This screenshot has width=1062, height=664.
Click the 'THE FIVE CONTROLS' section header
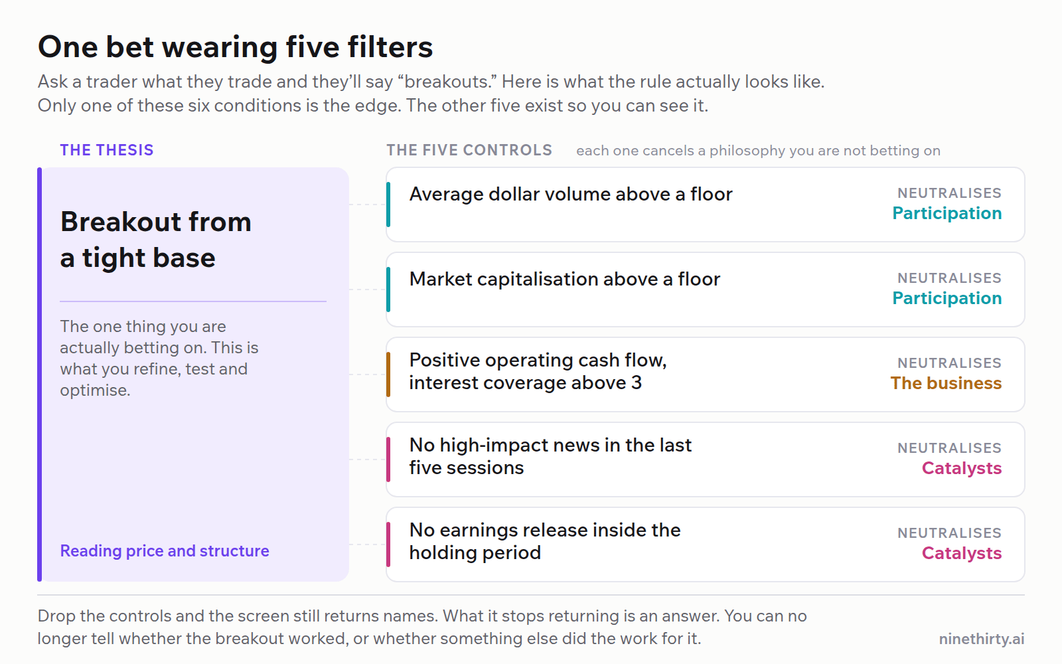pyautogui.click(x=469, y=150)
